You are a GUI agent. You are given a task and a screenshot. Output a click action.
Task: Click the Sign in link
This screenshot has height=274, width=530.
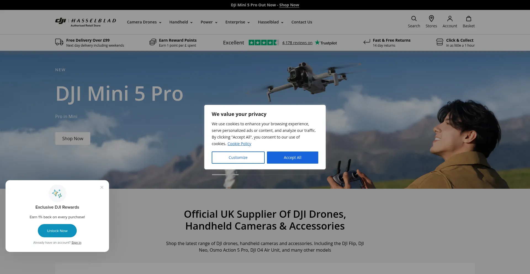pyautogui.click(x=76, y=243)
